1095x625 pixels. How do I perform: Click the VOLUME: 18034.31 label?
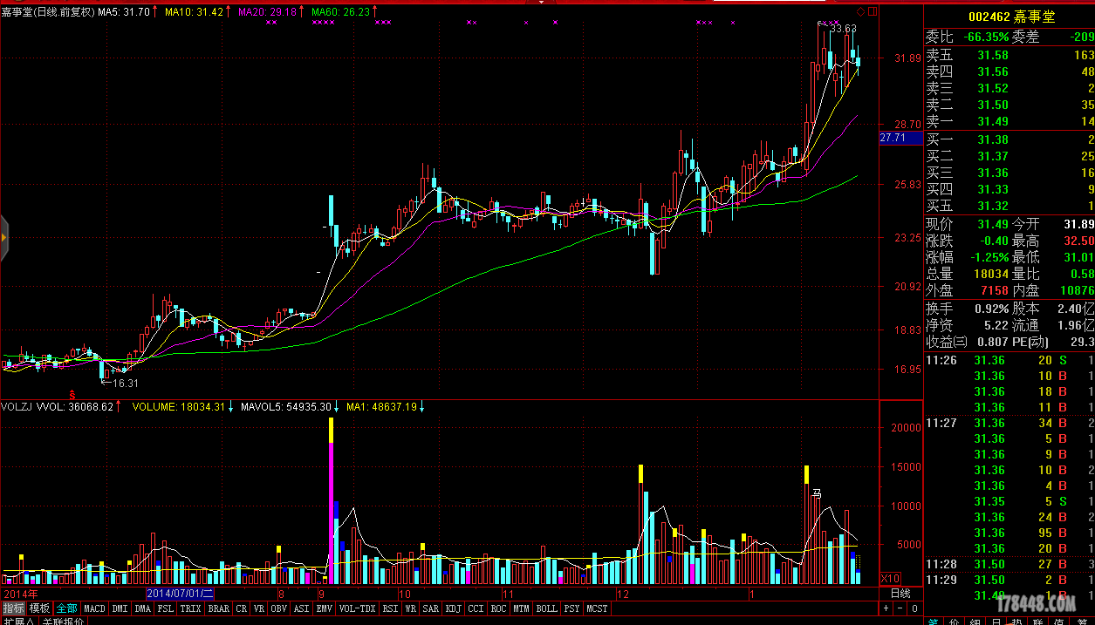coord(179,407)
